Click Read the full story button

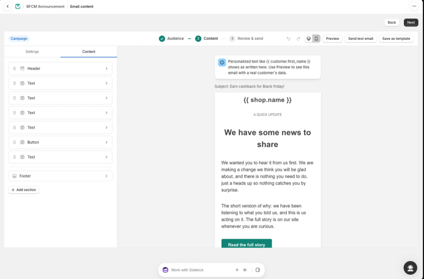point(246,245)
